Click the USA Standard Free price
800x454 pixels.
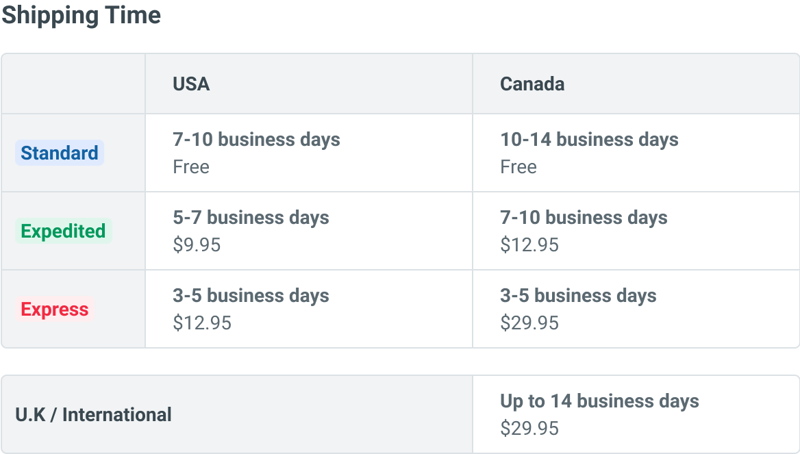coord(191,167)
